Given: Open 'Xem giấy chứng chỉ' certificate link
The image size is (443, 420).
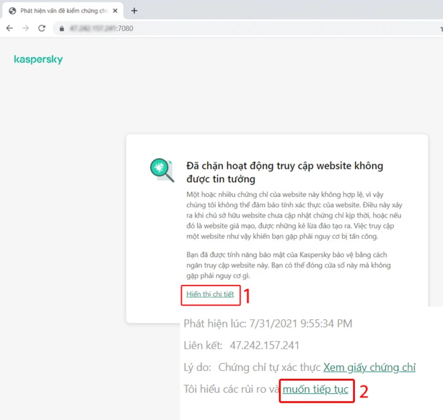Looking at the screenshot, I should coord(369,367).
